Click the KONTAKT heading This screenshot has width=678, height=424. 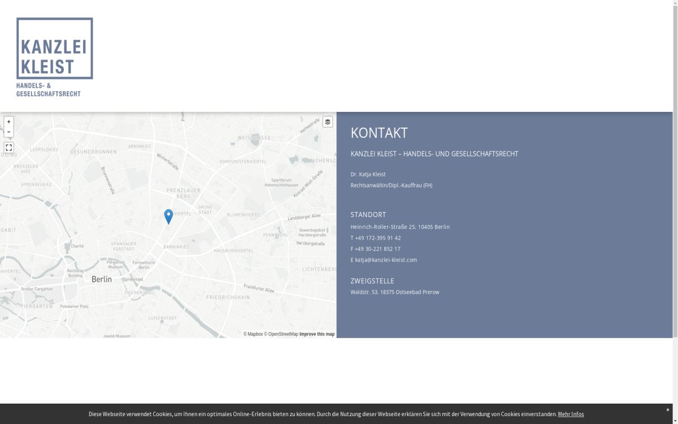[x=379, y=133]
